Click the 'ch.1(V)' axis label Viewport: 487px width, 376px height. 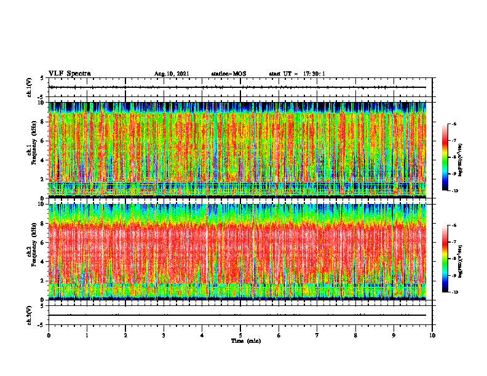29,87
